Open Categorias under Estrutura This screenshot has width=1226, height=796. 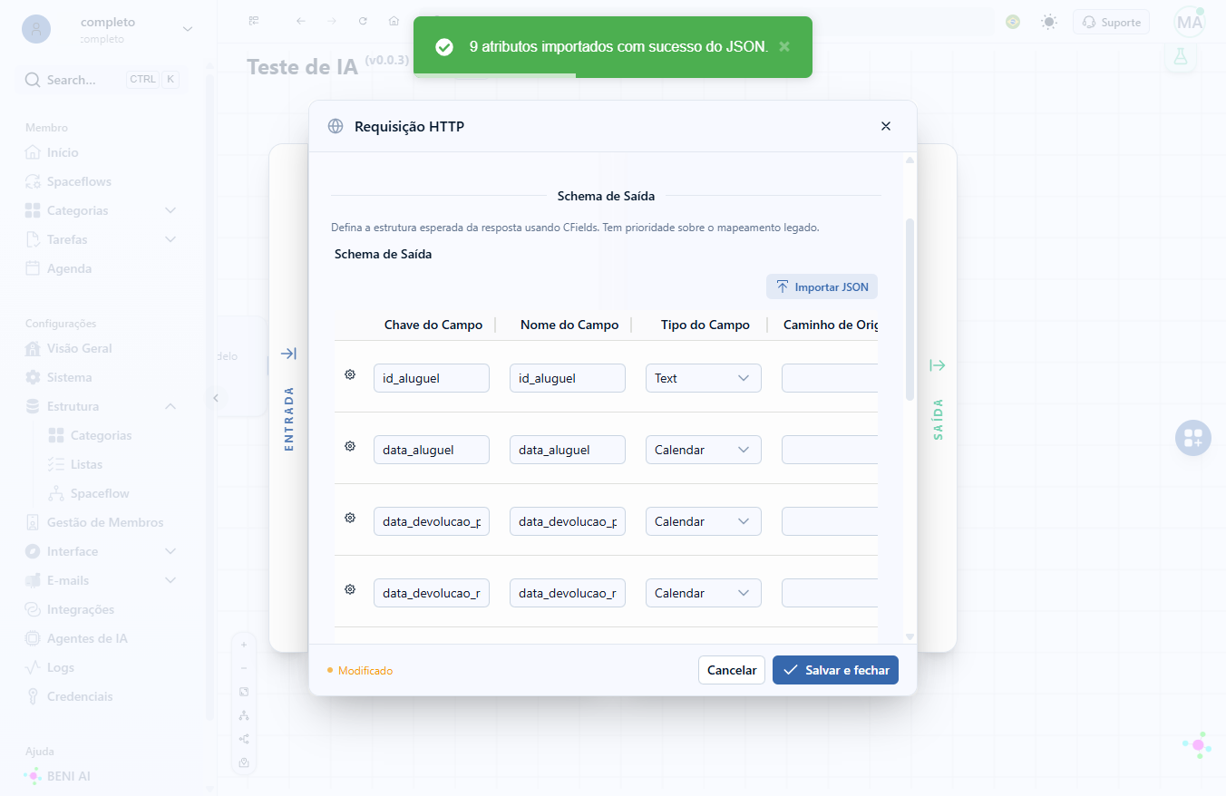pos(90,435)
